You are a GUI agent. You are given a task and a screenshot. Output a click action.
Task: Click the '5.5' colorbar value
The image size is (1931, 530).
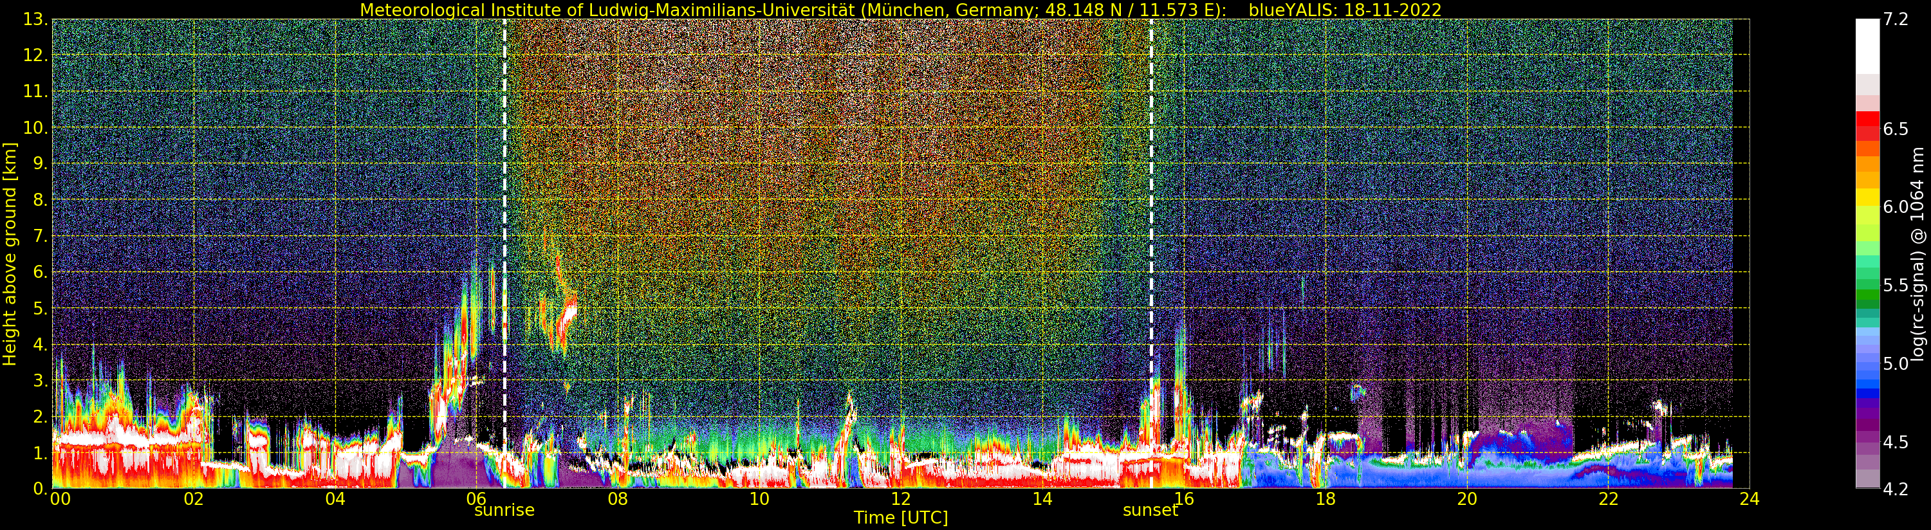tap(1896, 285)
